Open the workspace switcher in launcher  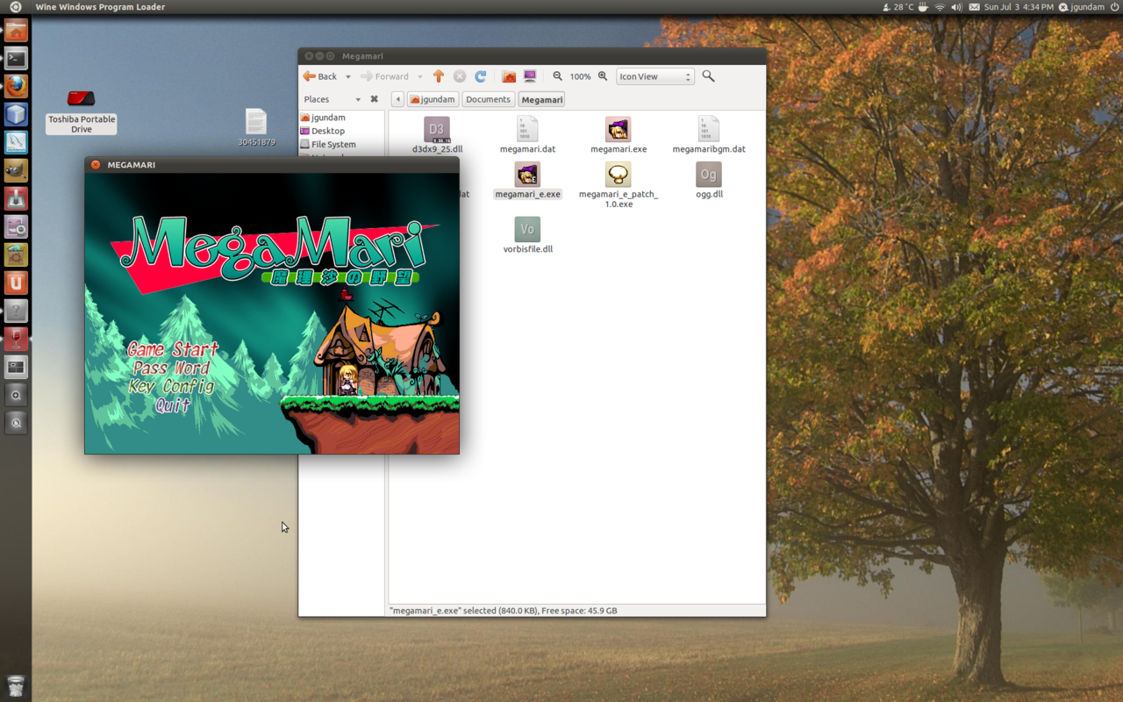(x=16, y=367)
